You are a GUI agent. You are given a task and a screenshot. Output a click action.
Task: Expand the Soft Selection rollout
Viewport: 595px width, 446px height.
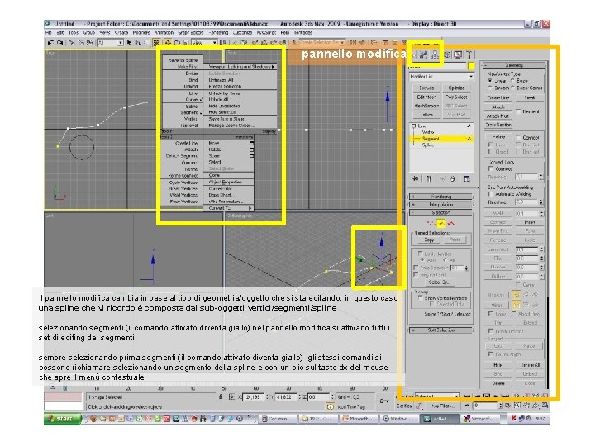coord(441,330)
